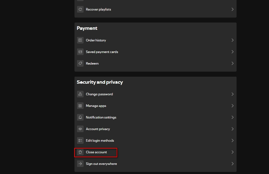Open Notification settings

point(156,117)
